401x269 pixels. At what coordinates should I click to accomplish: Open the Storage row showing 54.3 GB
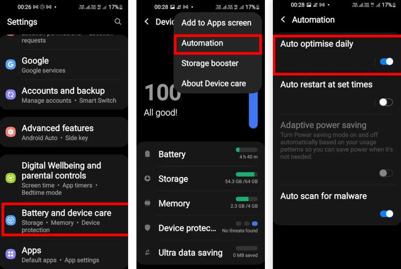[201, 179]
